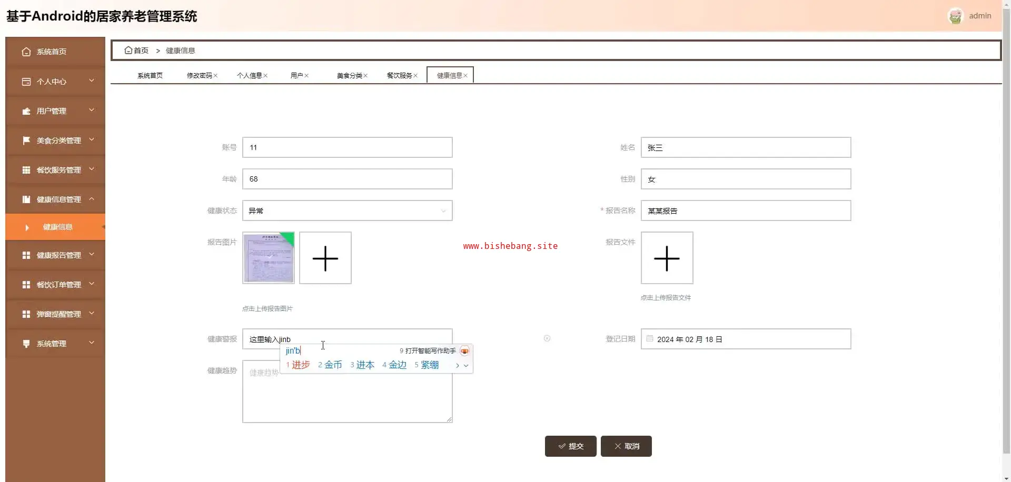Click the uploaded report image thumbnail
The width and height of the screenshot is (1011, 482).
point(269,258)
